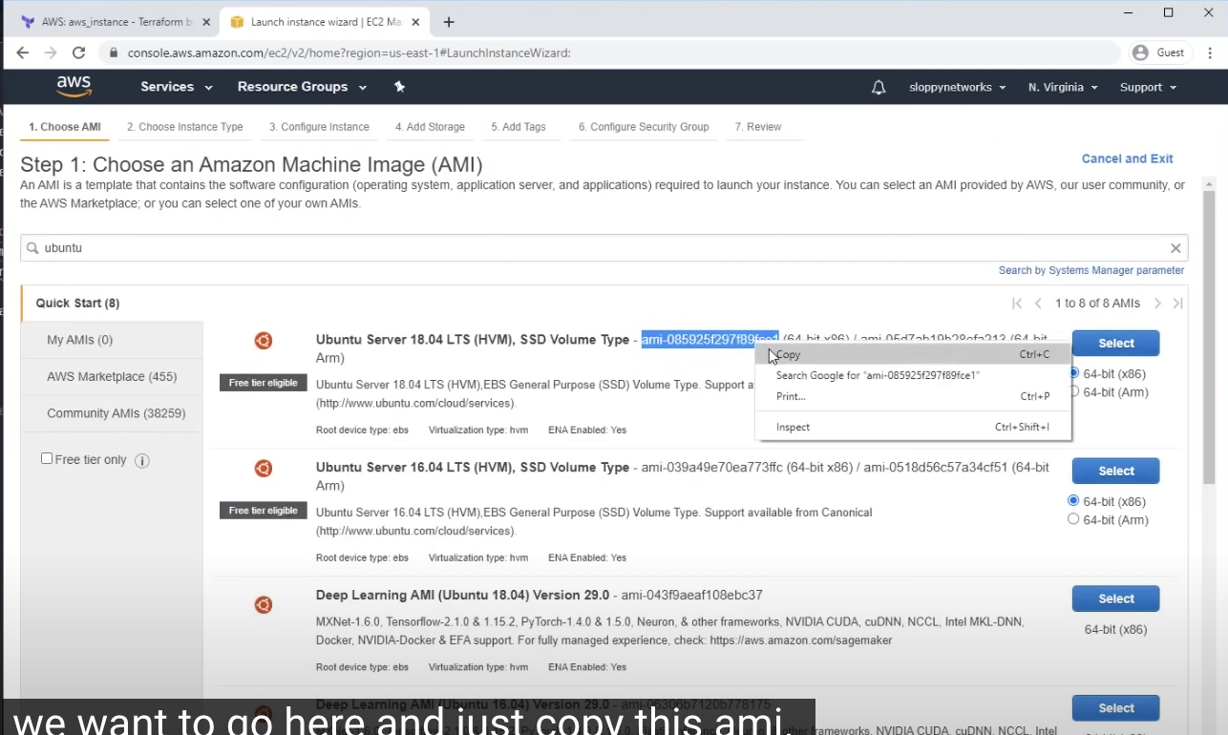Click the Cancel and Exit link
This screenshot has width=1228, height=735.
click(1127, 158)
